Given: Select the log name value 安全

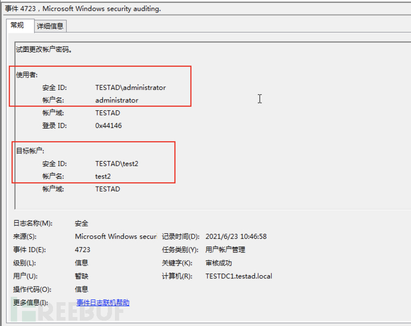Looking at the screenshot, I should click(82, 223).
